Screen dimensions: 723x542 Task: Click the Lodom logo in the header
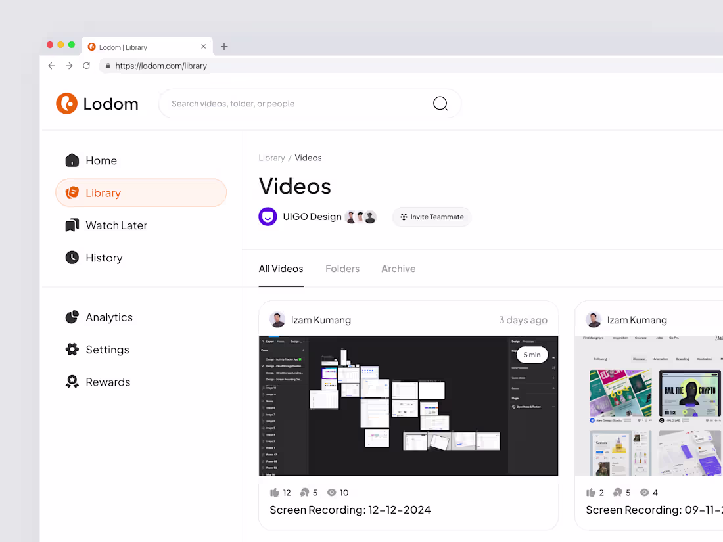97,103
